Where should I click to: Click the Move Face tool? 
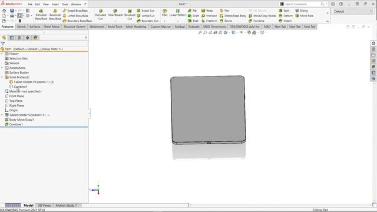click(304, 16)
